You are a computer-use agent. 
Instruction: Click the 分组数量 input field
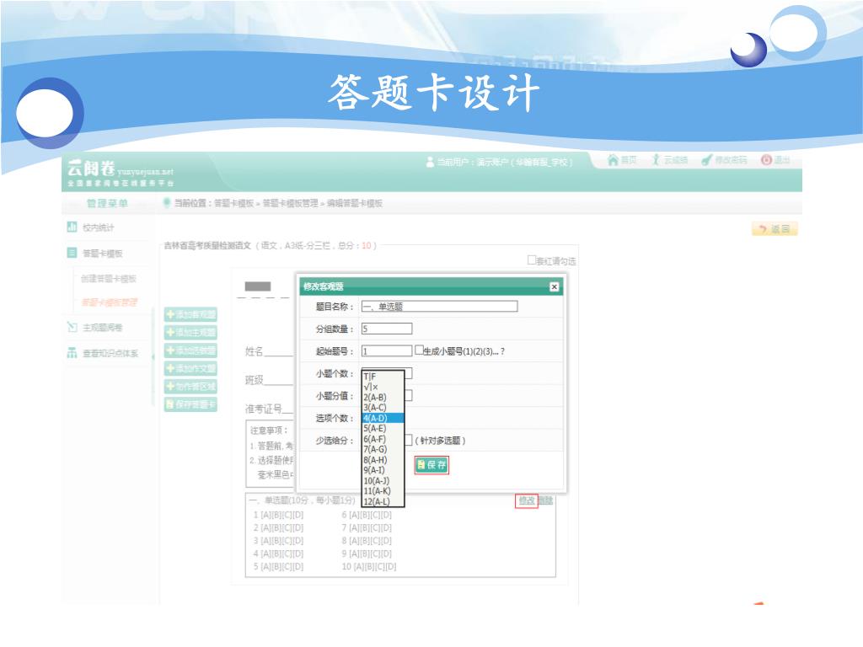tap(386, 329)
